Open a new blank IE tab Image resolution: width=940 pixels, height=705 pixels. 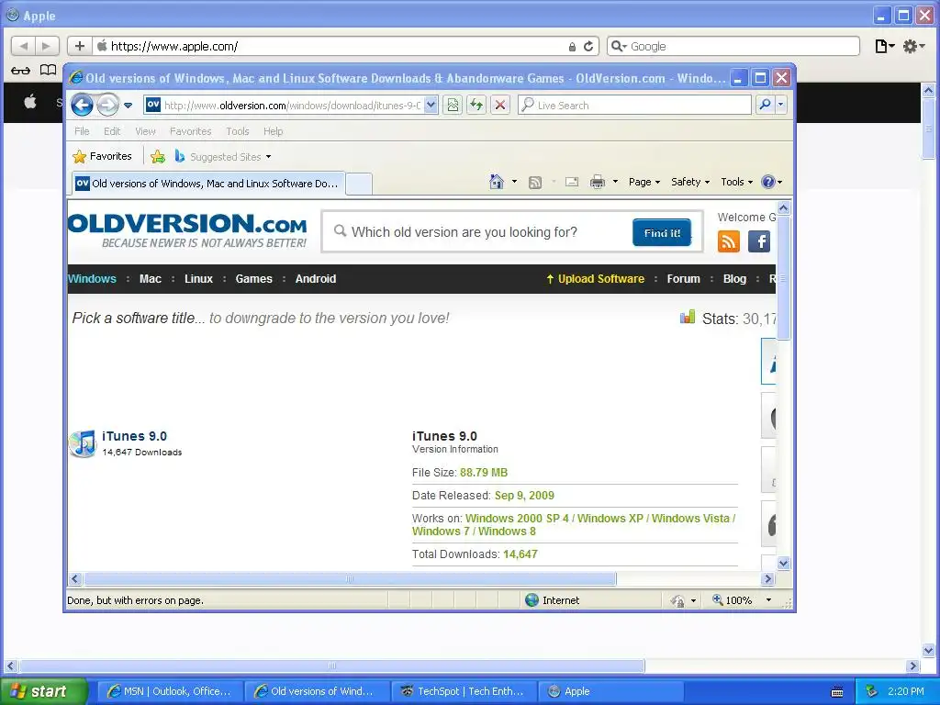(359, 184)
